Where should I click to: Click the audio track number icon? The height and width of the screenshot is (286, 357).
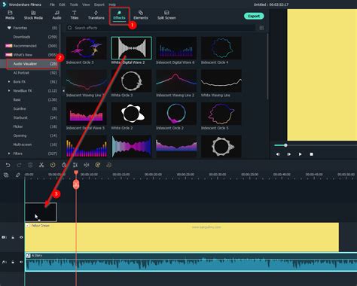click(x=4, y=262)
